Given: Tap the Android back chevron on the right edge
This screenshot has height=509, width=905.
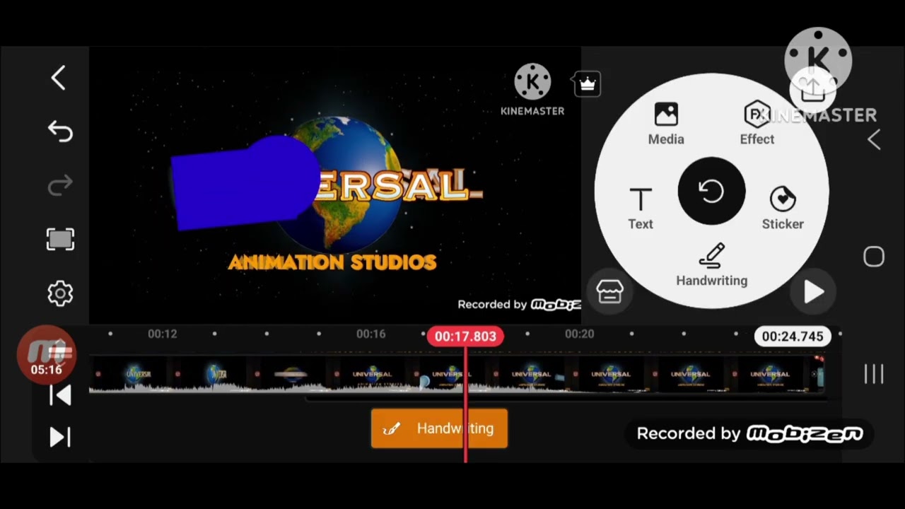Looking at the screenshot, I should click(x=874, y=139).
